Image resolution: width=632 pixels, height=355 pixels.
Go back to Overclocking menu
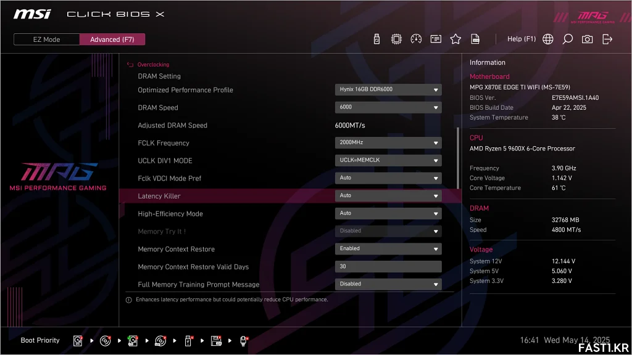point(153,64)
